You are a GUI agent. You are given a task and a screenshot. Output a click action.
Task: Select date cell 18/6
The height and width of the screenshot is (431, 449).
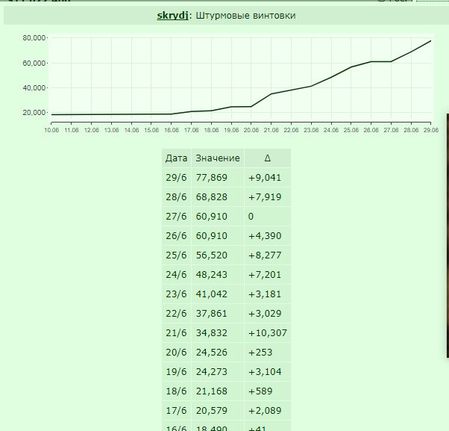[x=176, y=391]
